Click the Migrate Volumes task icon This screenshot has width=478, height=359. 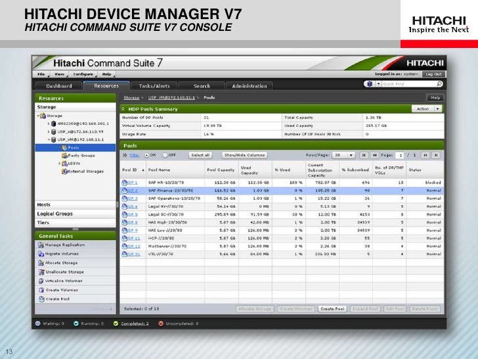(x=41, y=254)
